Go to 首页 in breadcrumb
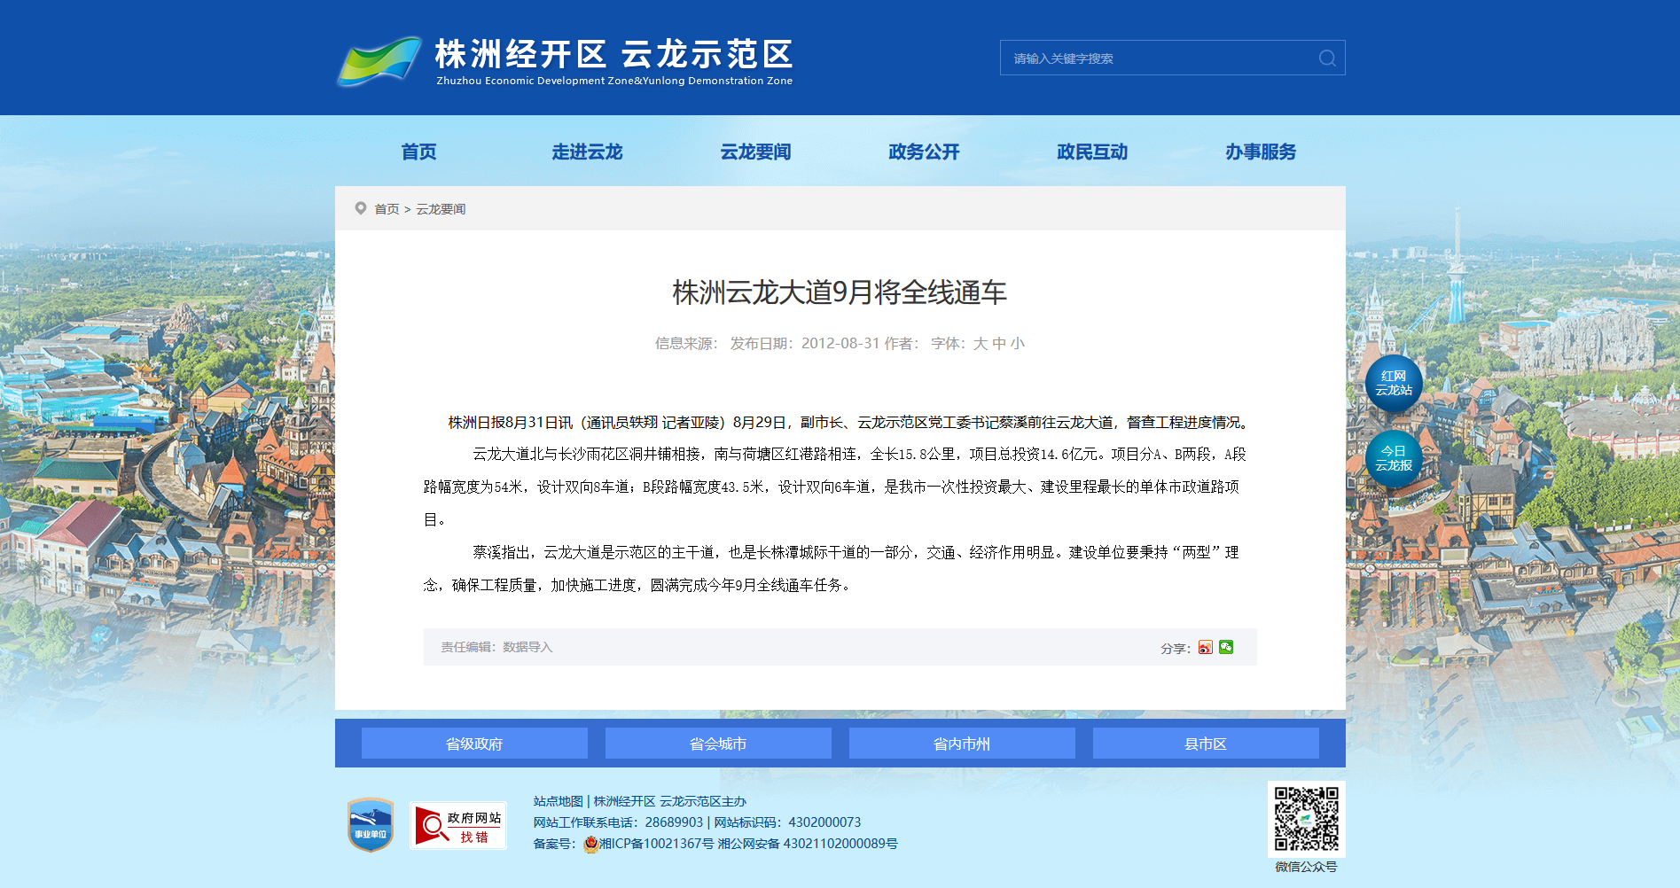This screenshot has height=888, width=1680. tap(387, 209)
